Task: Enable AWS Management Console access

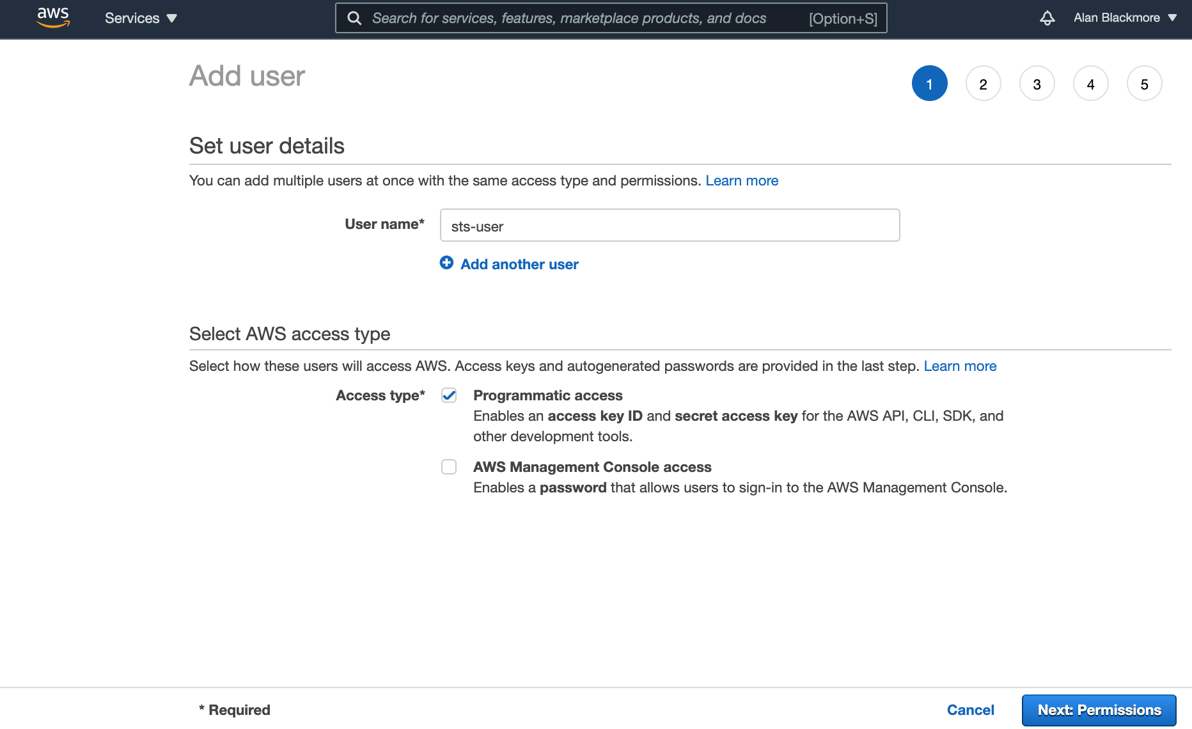Action: pos(449,467)
